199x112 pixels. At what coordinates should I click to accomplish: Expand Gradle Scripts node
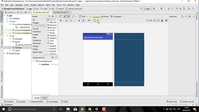pos(4,54)
